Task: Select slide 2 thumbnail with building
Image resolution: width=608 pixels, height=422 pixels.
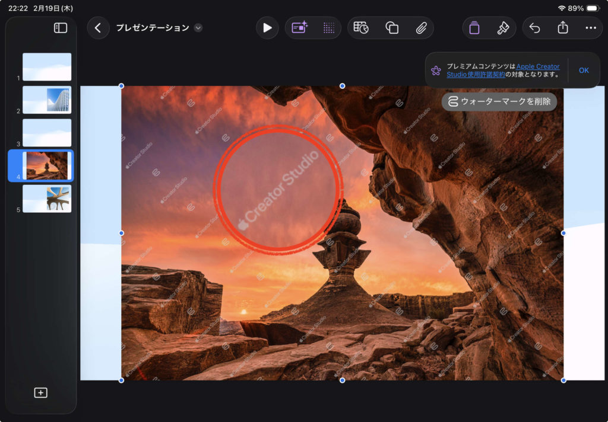Action: coord(47,100)
